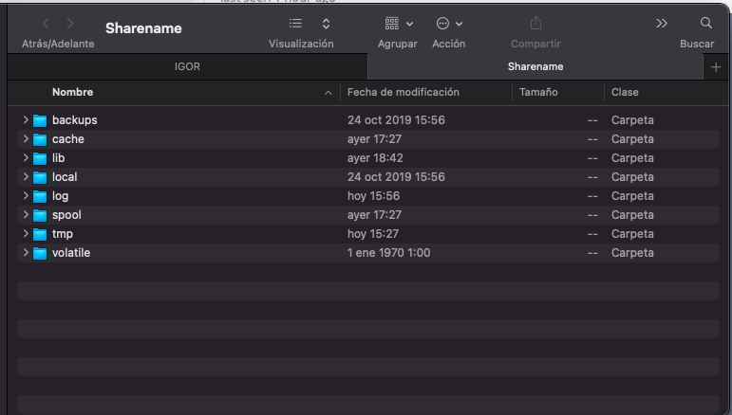Click the Buscar search magnifier
This screenshot has height=415, width=732.
pos(705,23)
